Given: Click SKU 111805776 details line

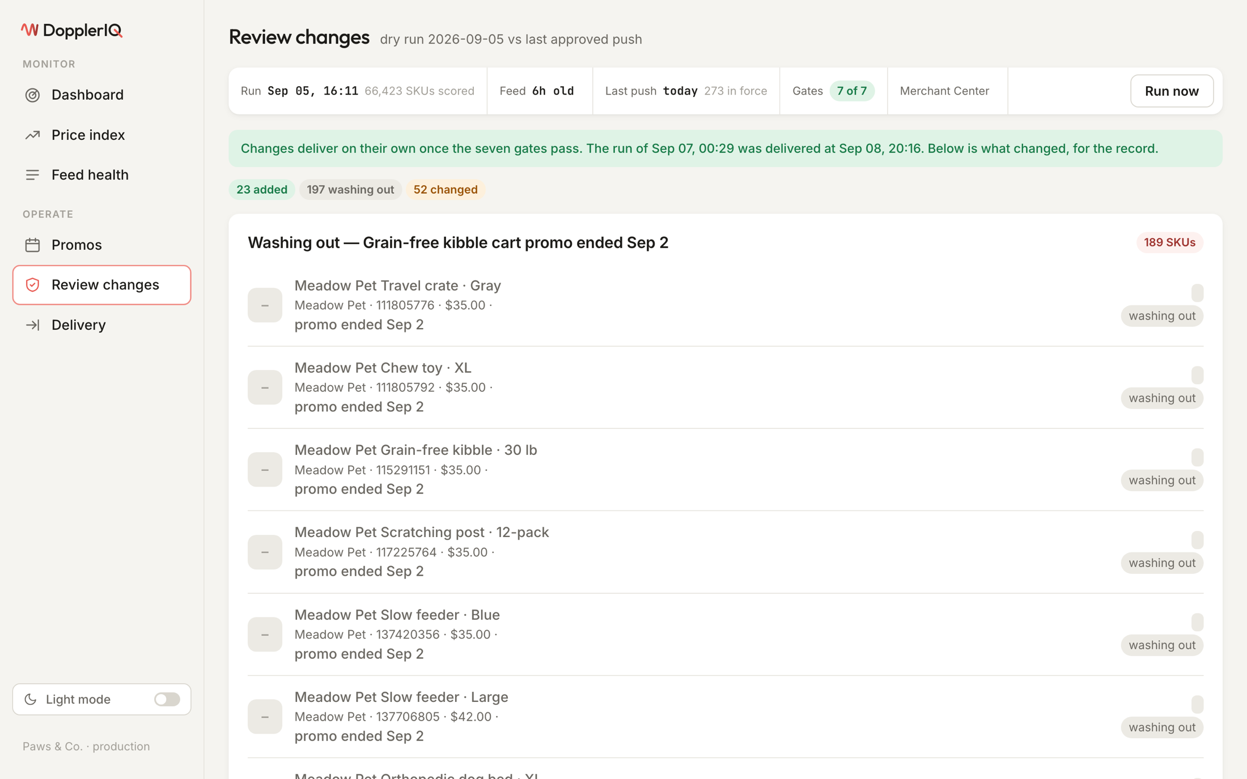Looking at the screenshot, I should click(x=393, y=305).
